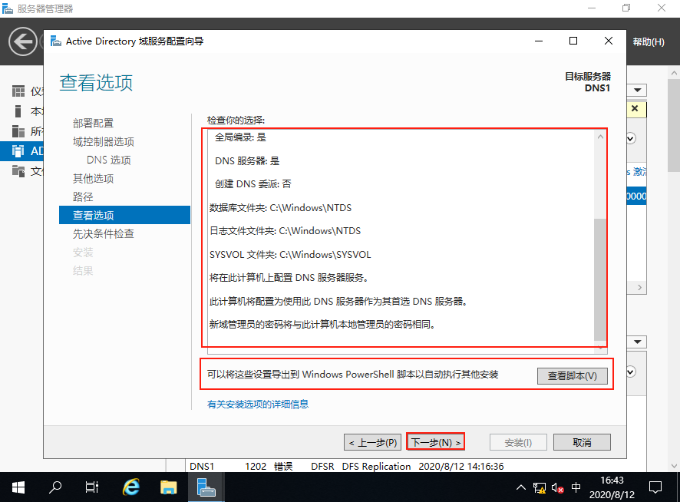Click the network status tray icon
This screenshot has height=502, width=680.
539,487
